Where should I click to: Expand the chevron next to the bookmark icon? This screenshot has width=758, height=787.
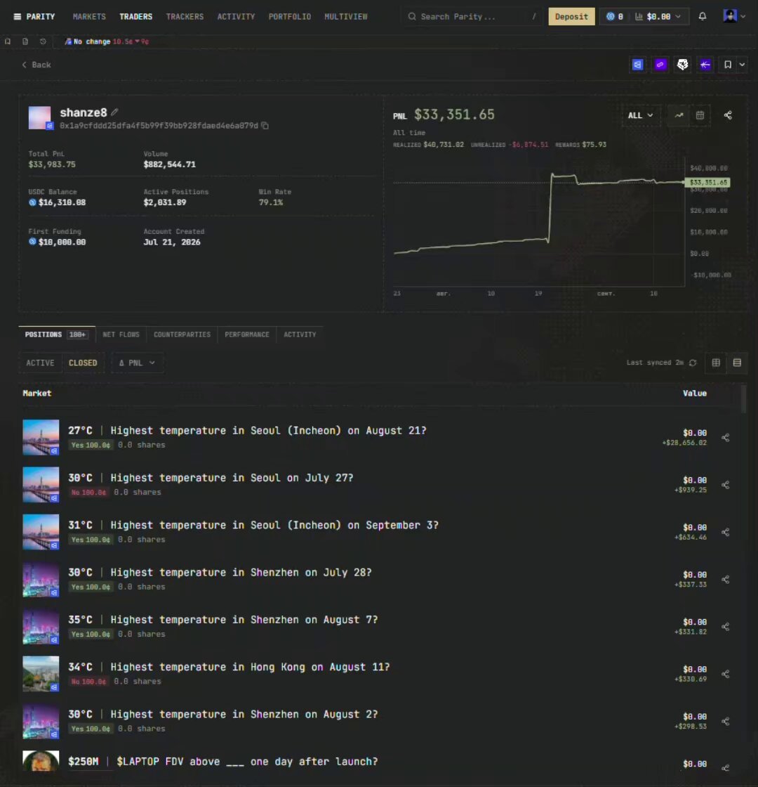tap(742, 65)
